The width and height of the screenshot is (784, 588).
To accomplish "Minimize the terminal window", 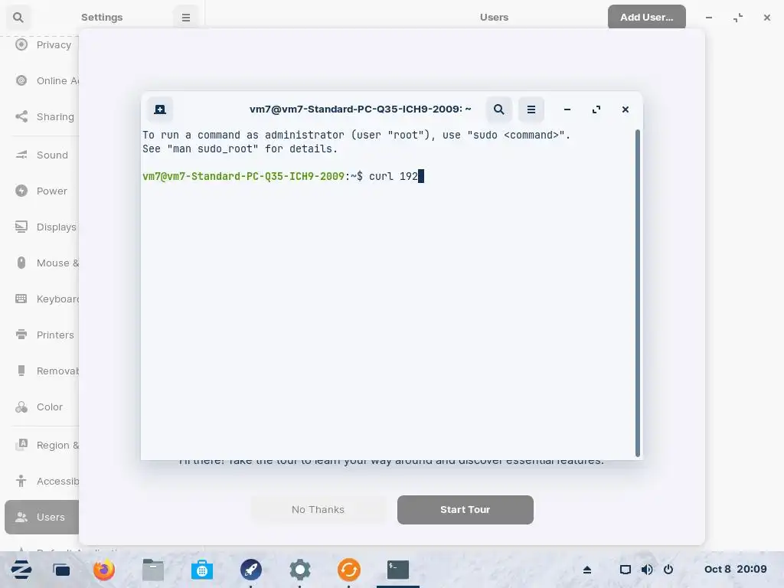I will pos(567,109).
